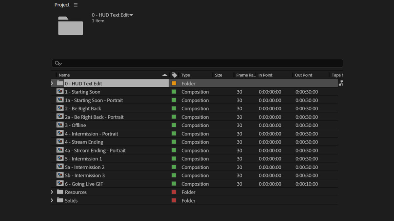Image resolution: width=394 pixels, height=221 pixels.
Task: Click the composition icon for 6 - Going Live GIF
Action: pyautogui.click(x=60, y=184)
